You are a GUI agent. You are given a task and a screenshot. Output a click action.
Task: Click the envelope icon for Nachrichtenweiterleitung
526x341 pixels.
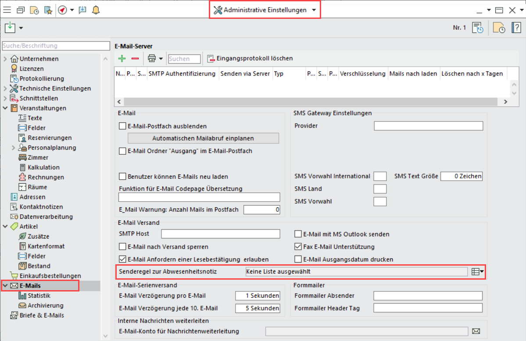pyautogui.click(x=476, y=331)
